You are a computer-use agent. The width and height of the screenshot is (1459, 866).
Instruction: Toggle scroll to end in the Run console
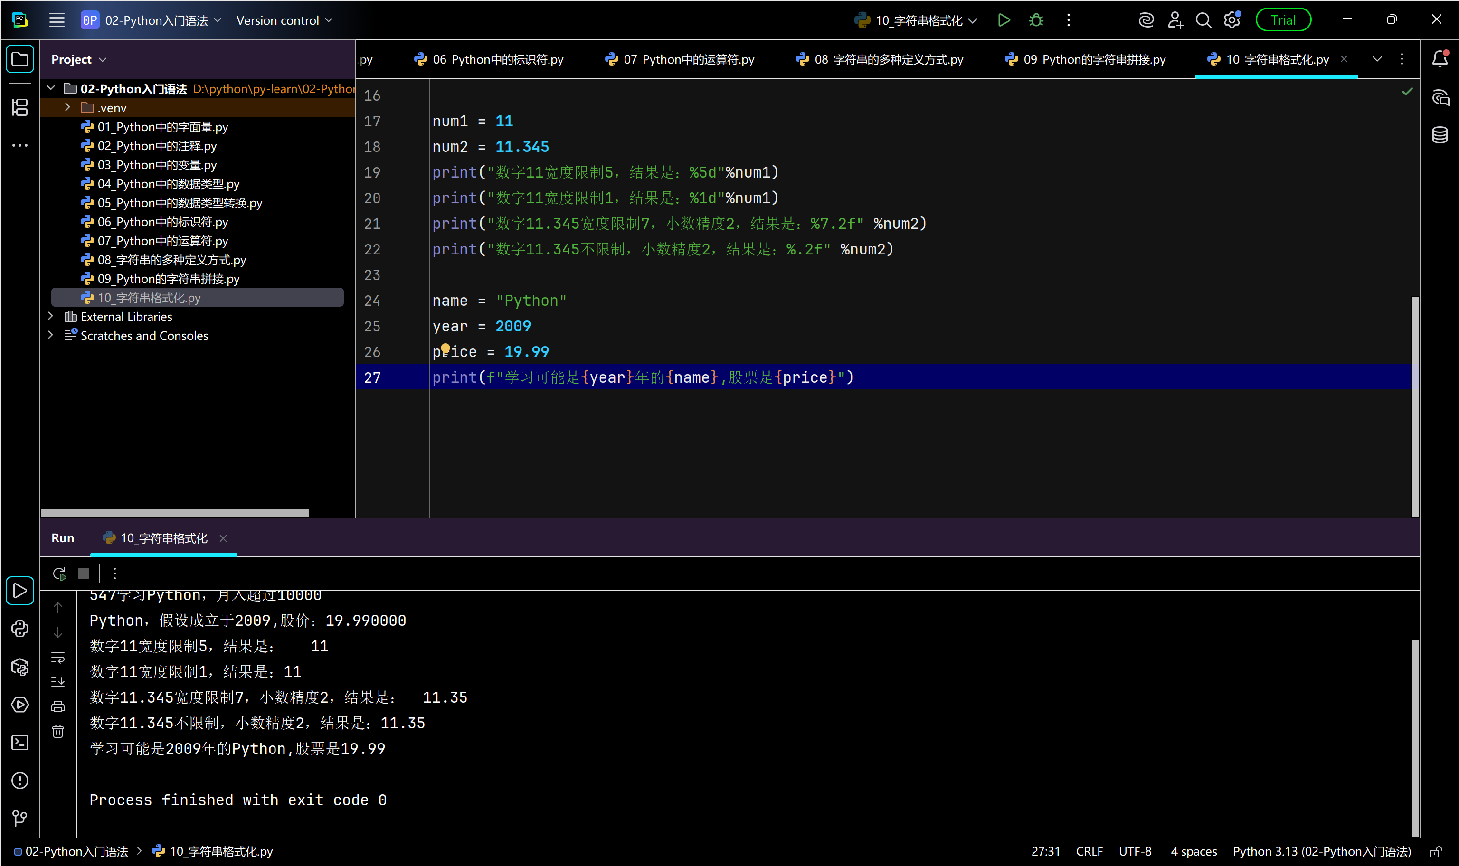pyautogui.click(x=58, y=682)
